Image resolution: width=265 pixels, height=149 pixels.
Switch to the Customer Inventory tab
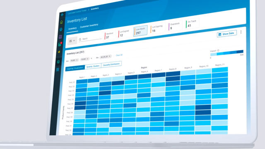coord(89,26)
